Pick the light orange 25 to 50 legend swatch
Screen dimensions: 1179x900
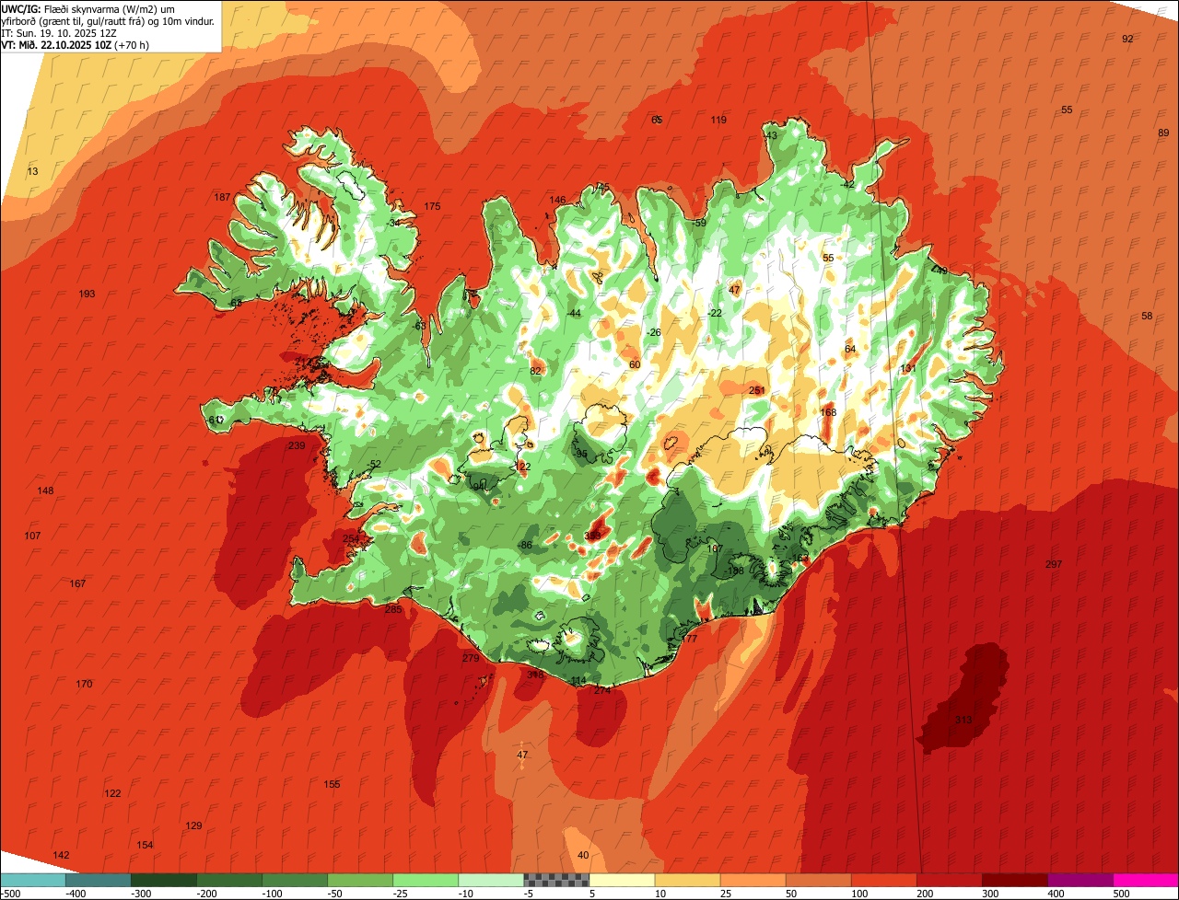(x=753, y=880)
